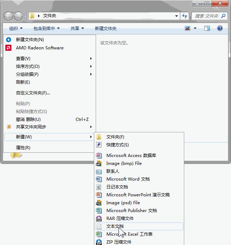The width and height of the screenshot is (231, 245).
Task: Click the orange icon beside 共享文件夹同步
Action: click(9, 127)
